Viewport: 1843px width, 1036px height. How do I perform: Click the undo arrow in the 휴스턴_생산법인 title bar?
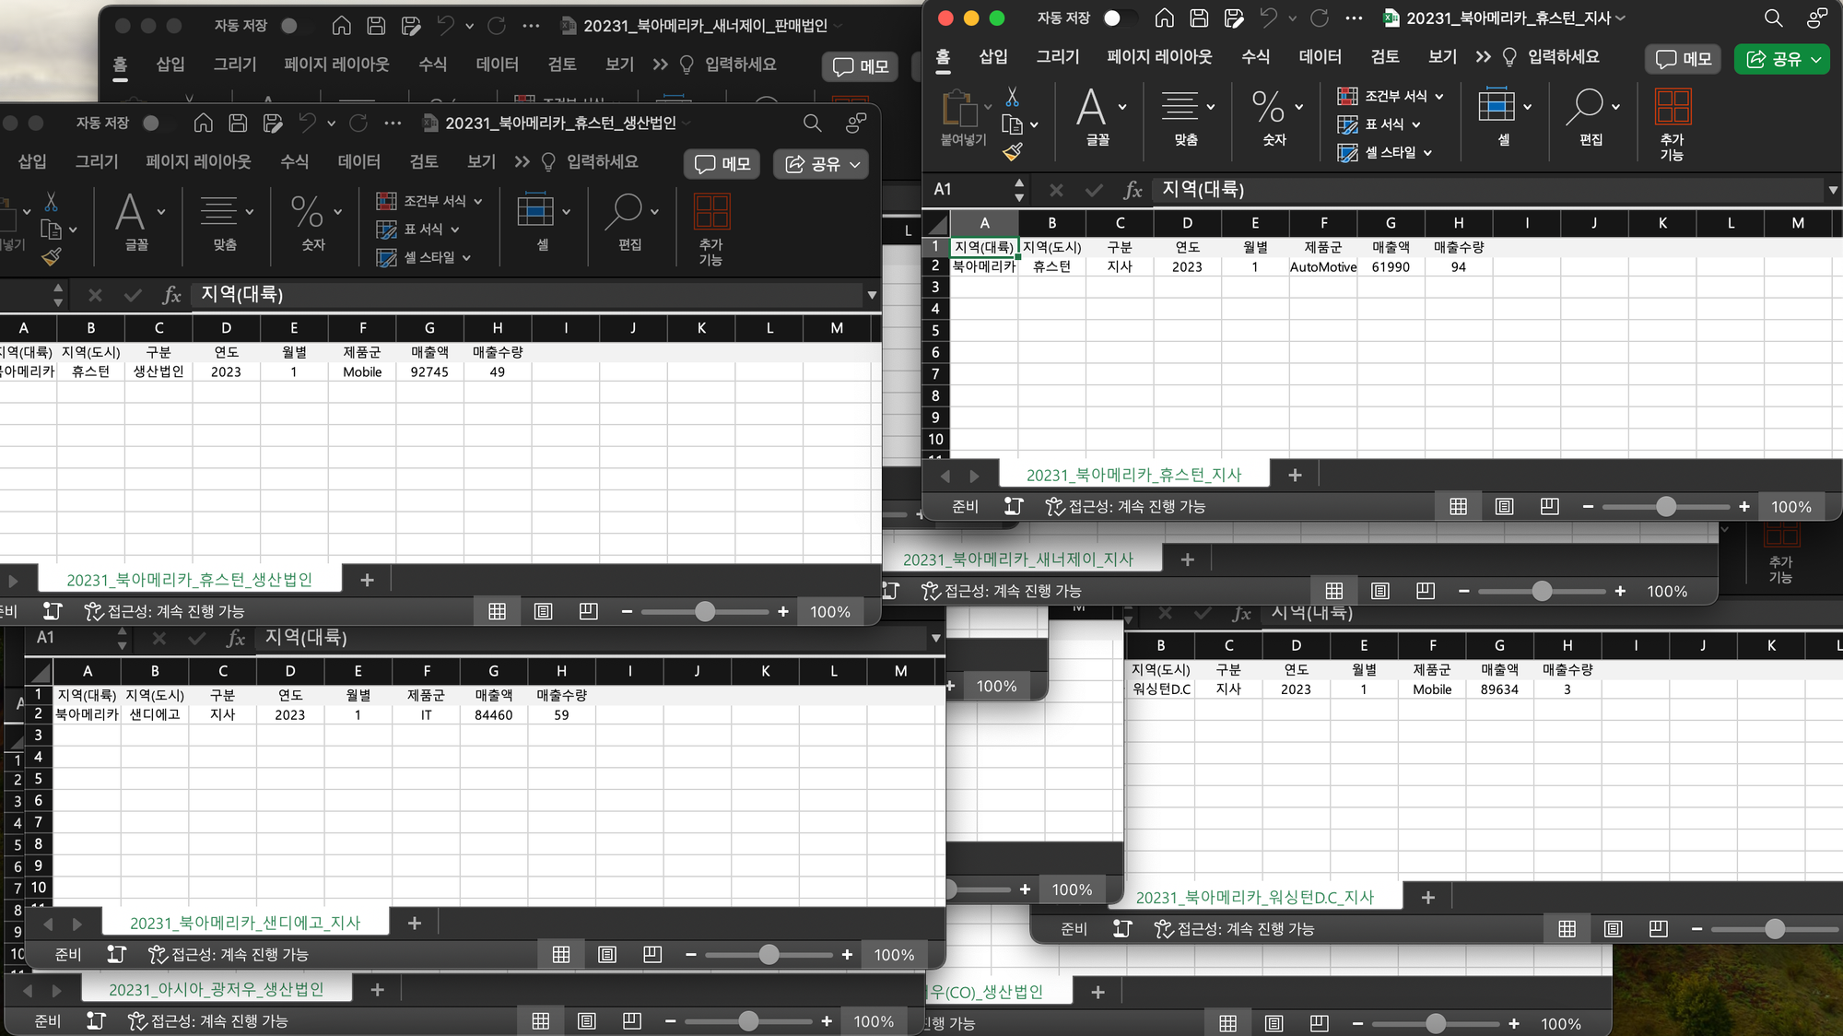pyautogui.click(x=308, y=124)
